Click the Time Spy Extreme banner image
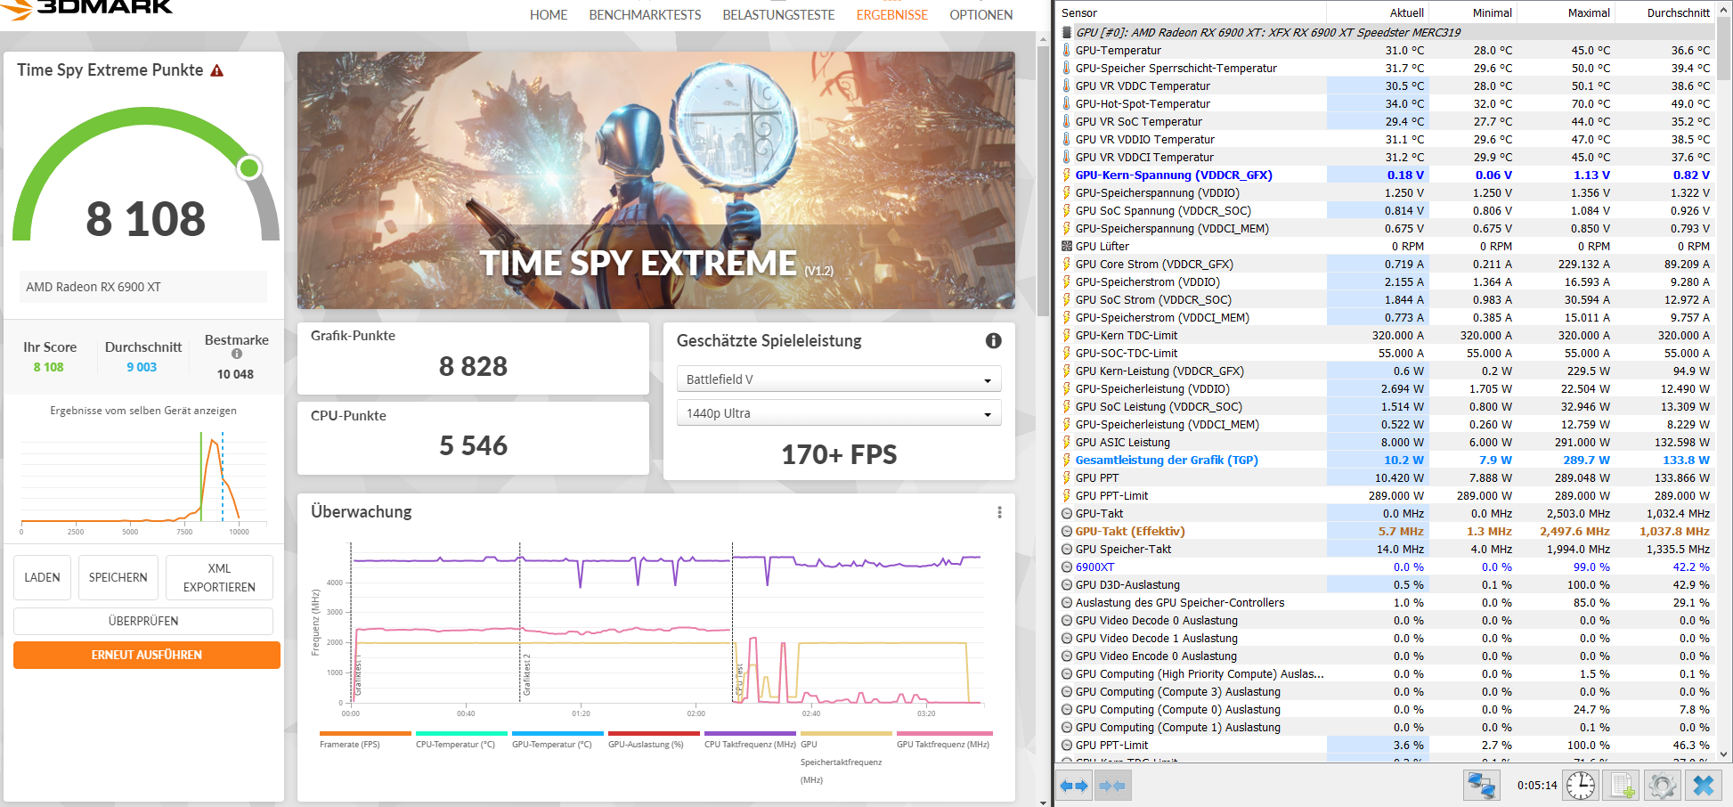1733x807 pixels. (x=656, y=180)
